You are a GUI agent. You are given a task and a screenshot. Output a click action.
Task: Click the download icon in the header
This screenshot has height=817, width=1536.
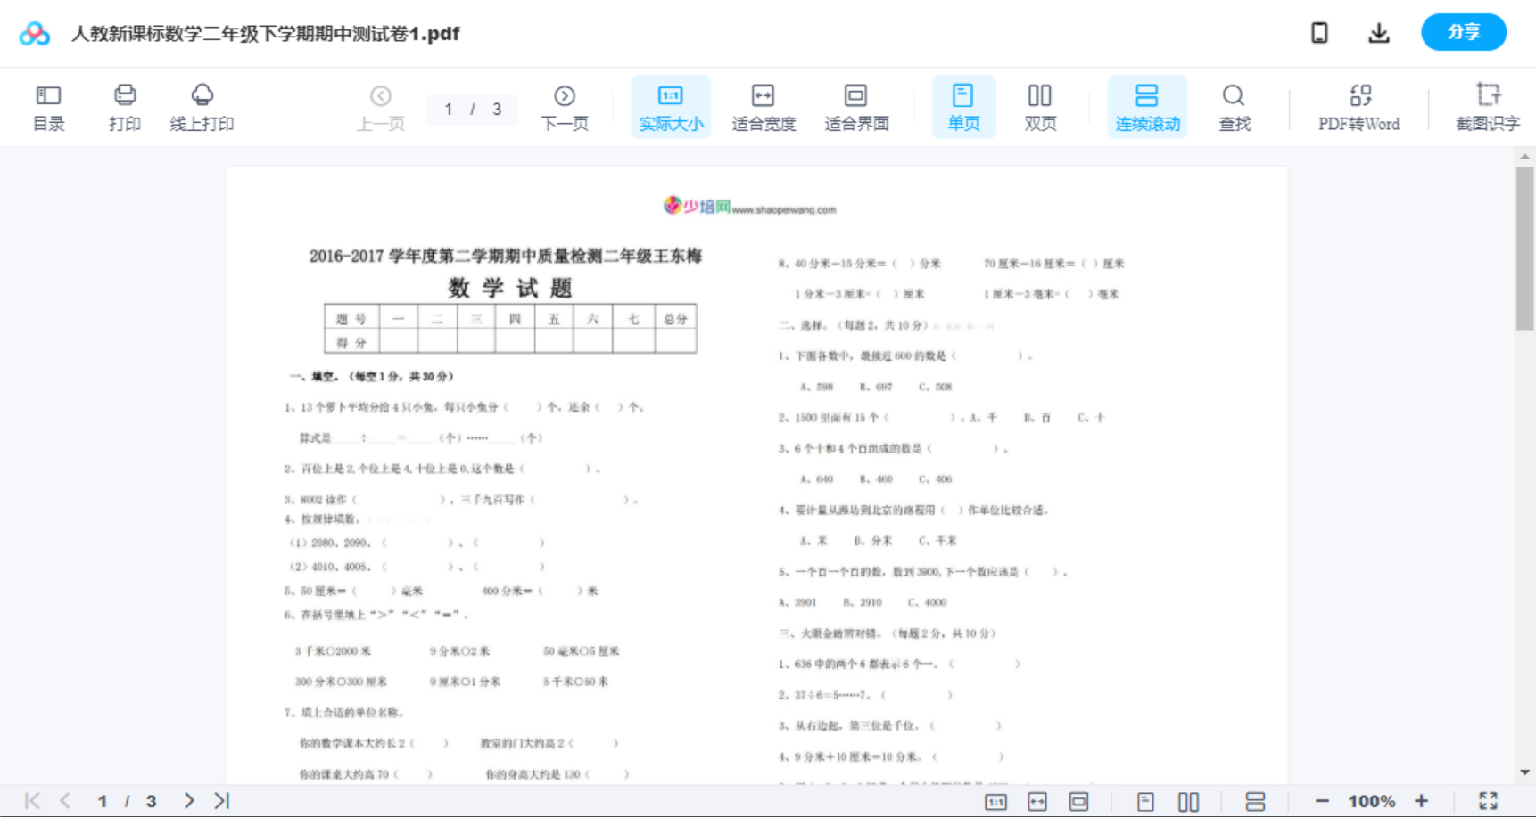(1378, 32)
